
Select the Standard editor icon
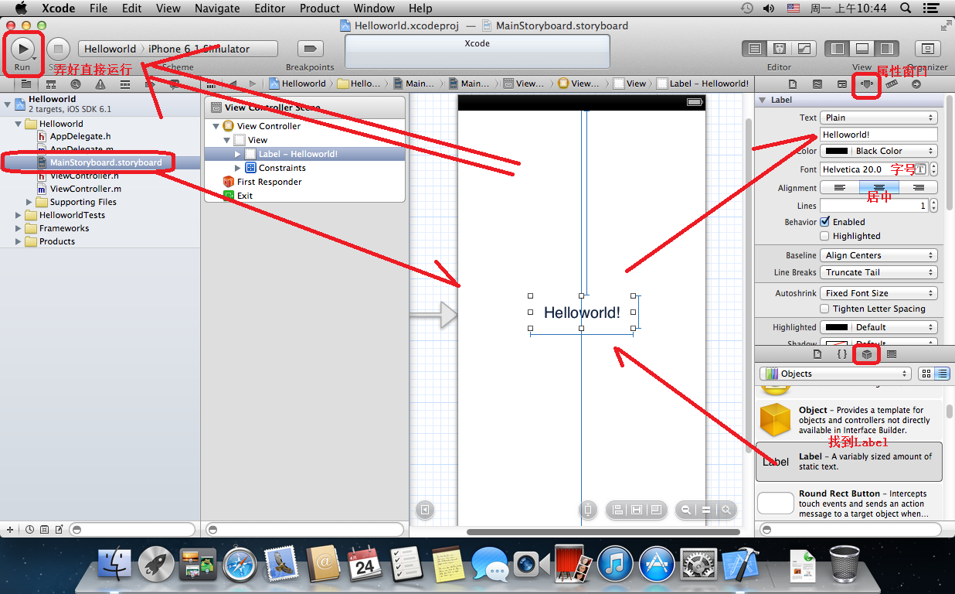[x=755, y=49]
